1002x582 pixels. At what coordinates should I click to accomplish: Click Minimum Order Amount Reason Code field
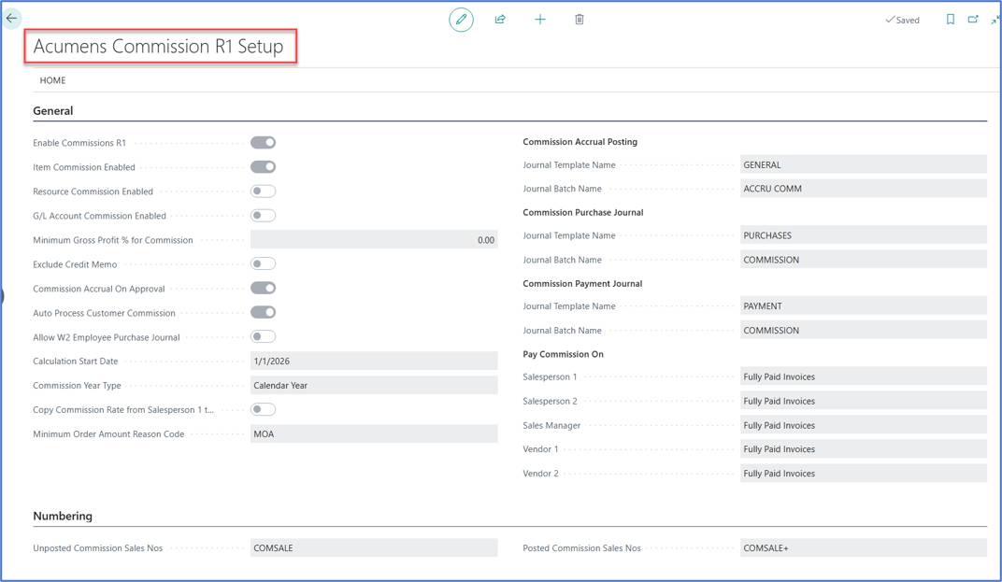pyautogui.click(x=374, y=433)
